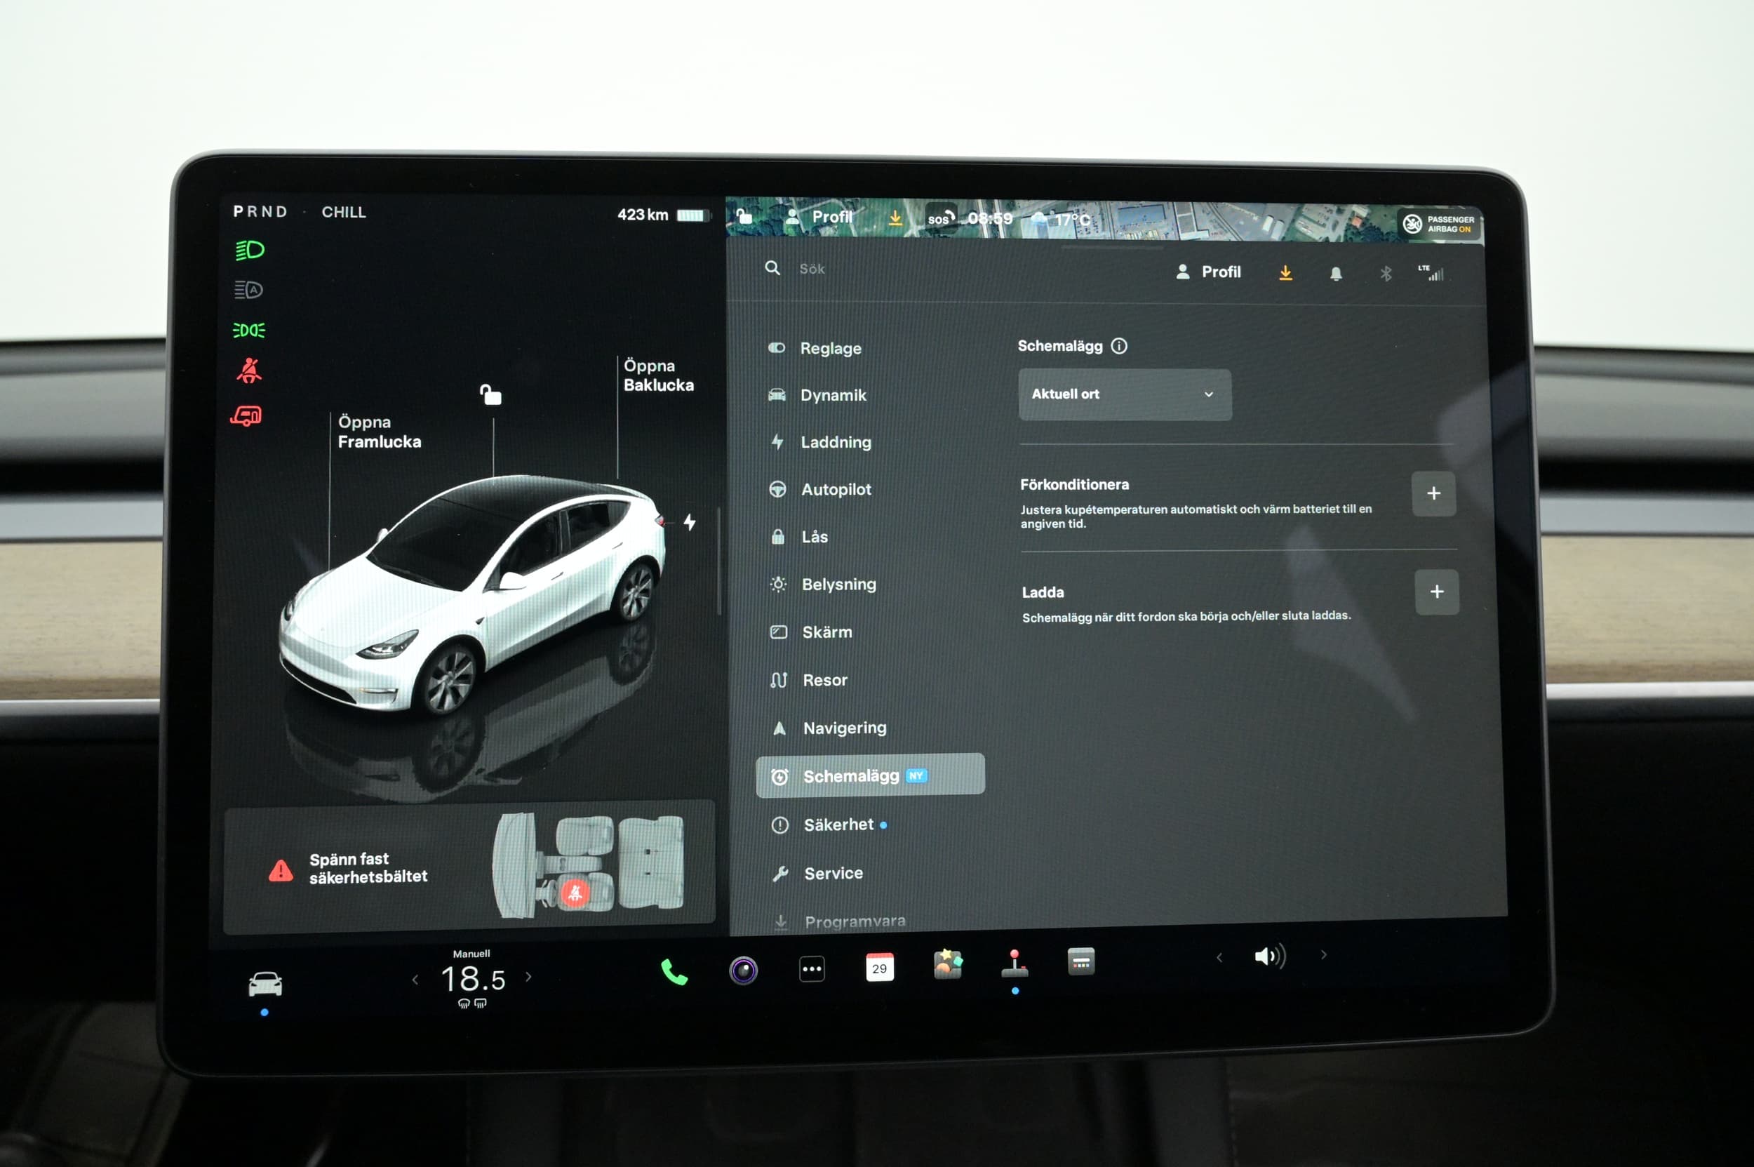
Task: Add a Ladda schedule with plus
Action: click(x=1436, y=592)
